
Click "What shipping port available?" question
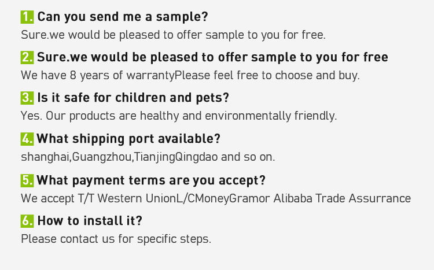[128, 139]
